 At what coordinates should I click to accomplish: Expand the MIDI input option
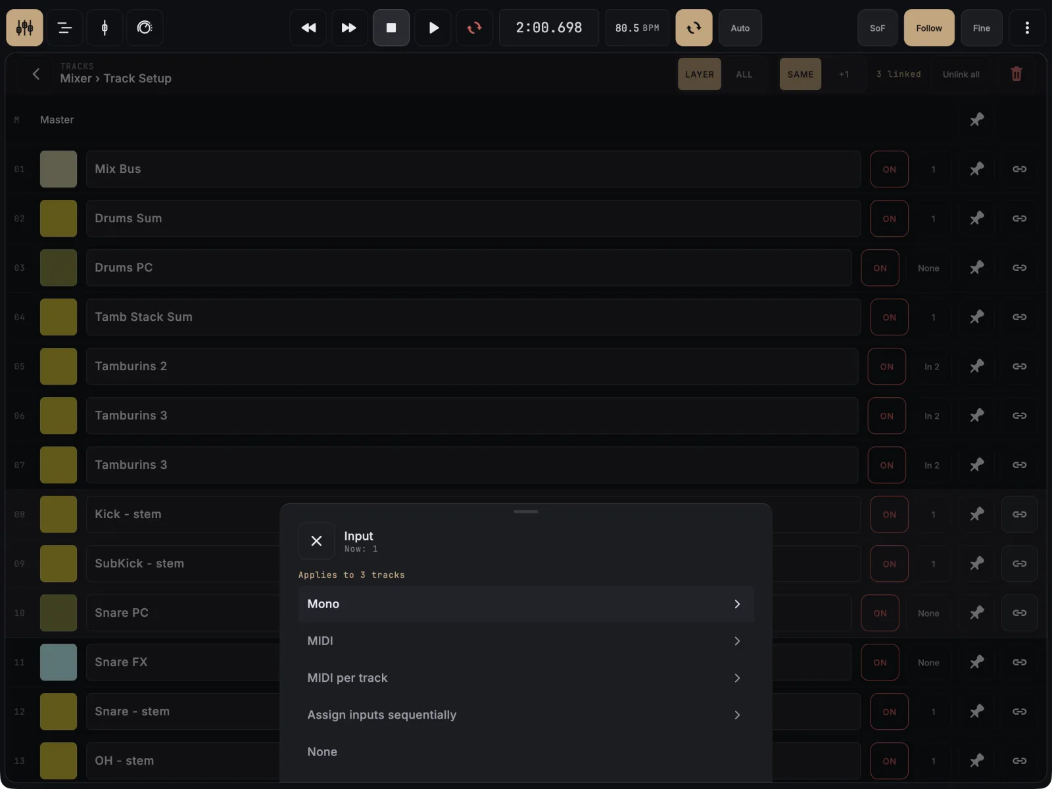point(526,640)
